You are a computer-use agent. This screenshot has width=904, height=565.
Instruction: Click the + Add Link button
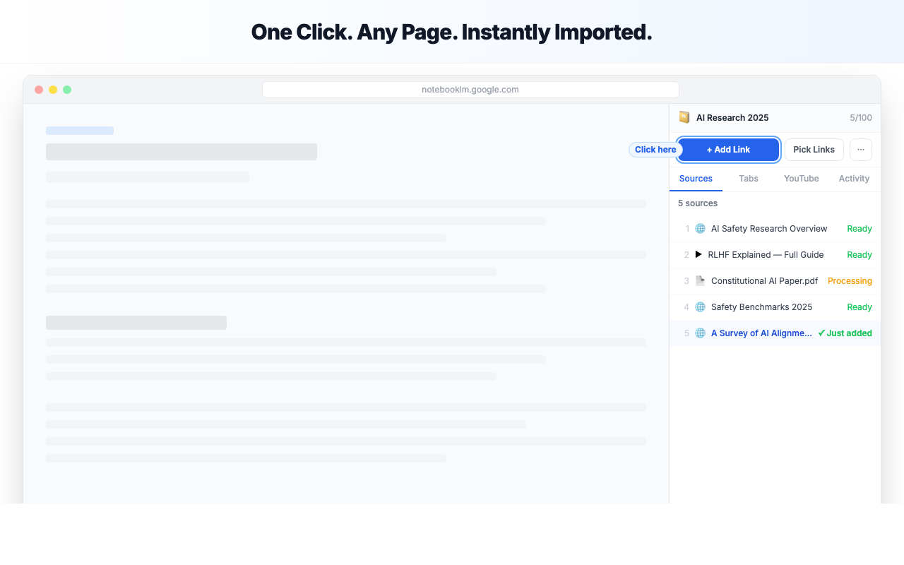click(728, 150)
